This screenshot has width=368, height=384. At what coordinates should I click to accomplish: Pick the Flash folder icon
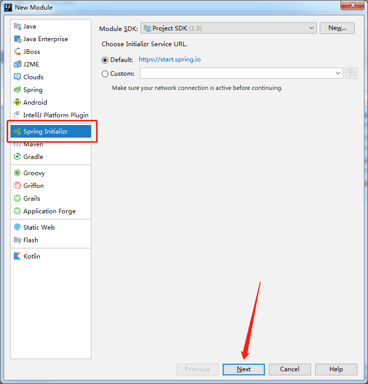point(17,240)
